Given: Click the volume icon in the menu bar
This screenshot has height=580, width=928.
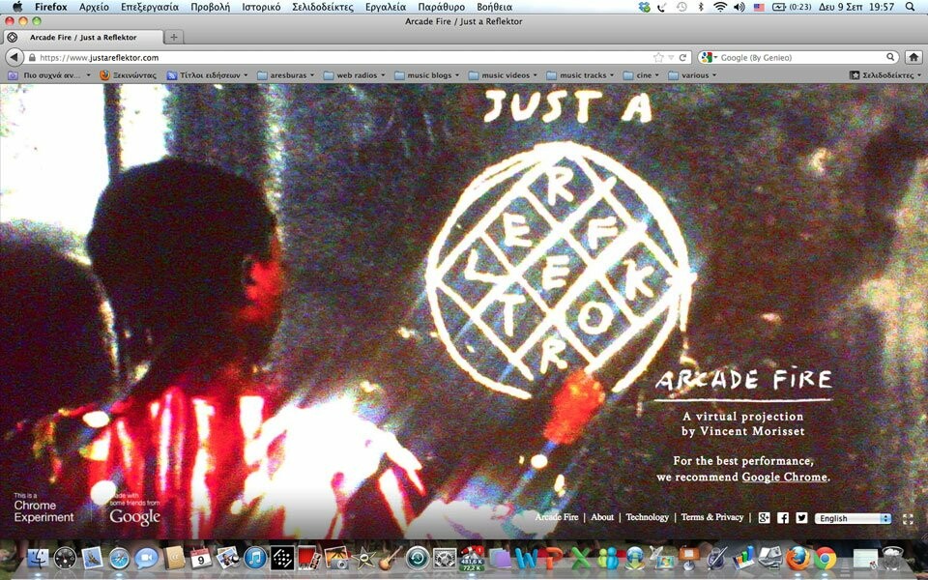Looking at the screenshot, I should (x=739, y=7).
